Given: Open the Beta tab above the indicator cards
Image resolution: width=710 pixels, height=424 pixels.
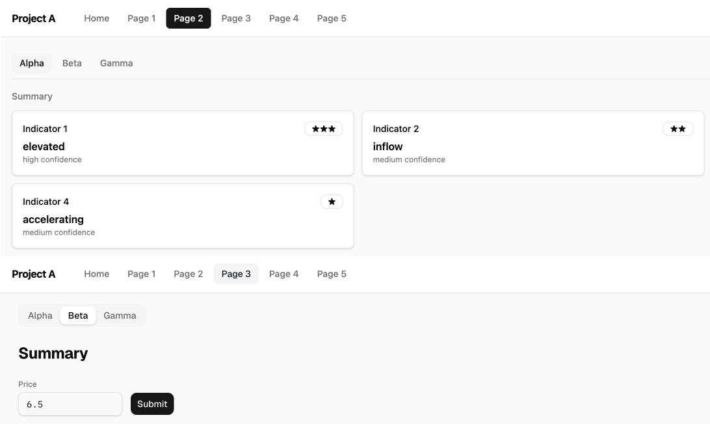Looking at the screenshot, I should click(x=72, y=63).
